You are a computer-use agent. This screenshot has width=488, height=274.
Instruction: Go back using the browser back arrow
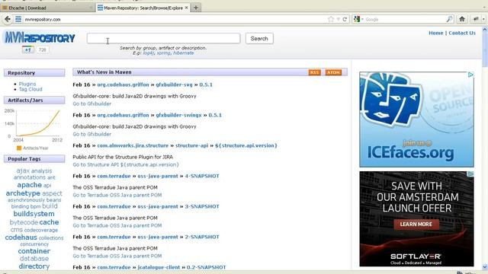point(8,19)
